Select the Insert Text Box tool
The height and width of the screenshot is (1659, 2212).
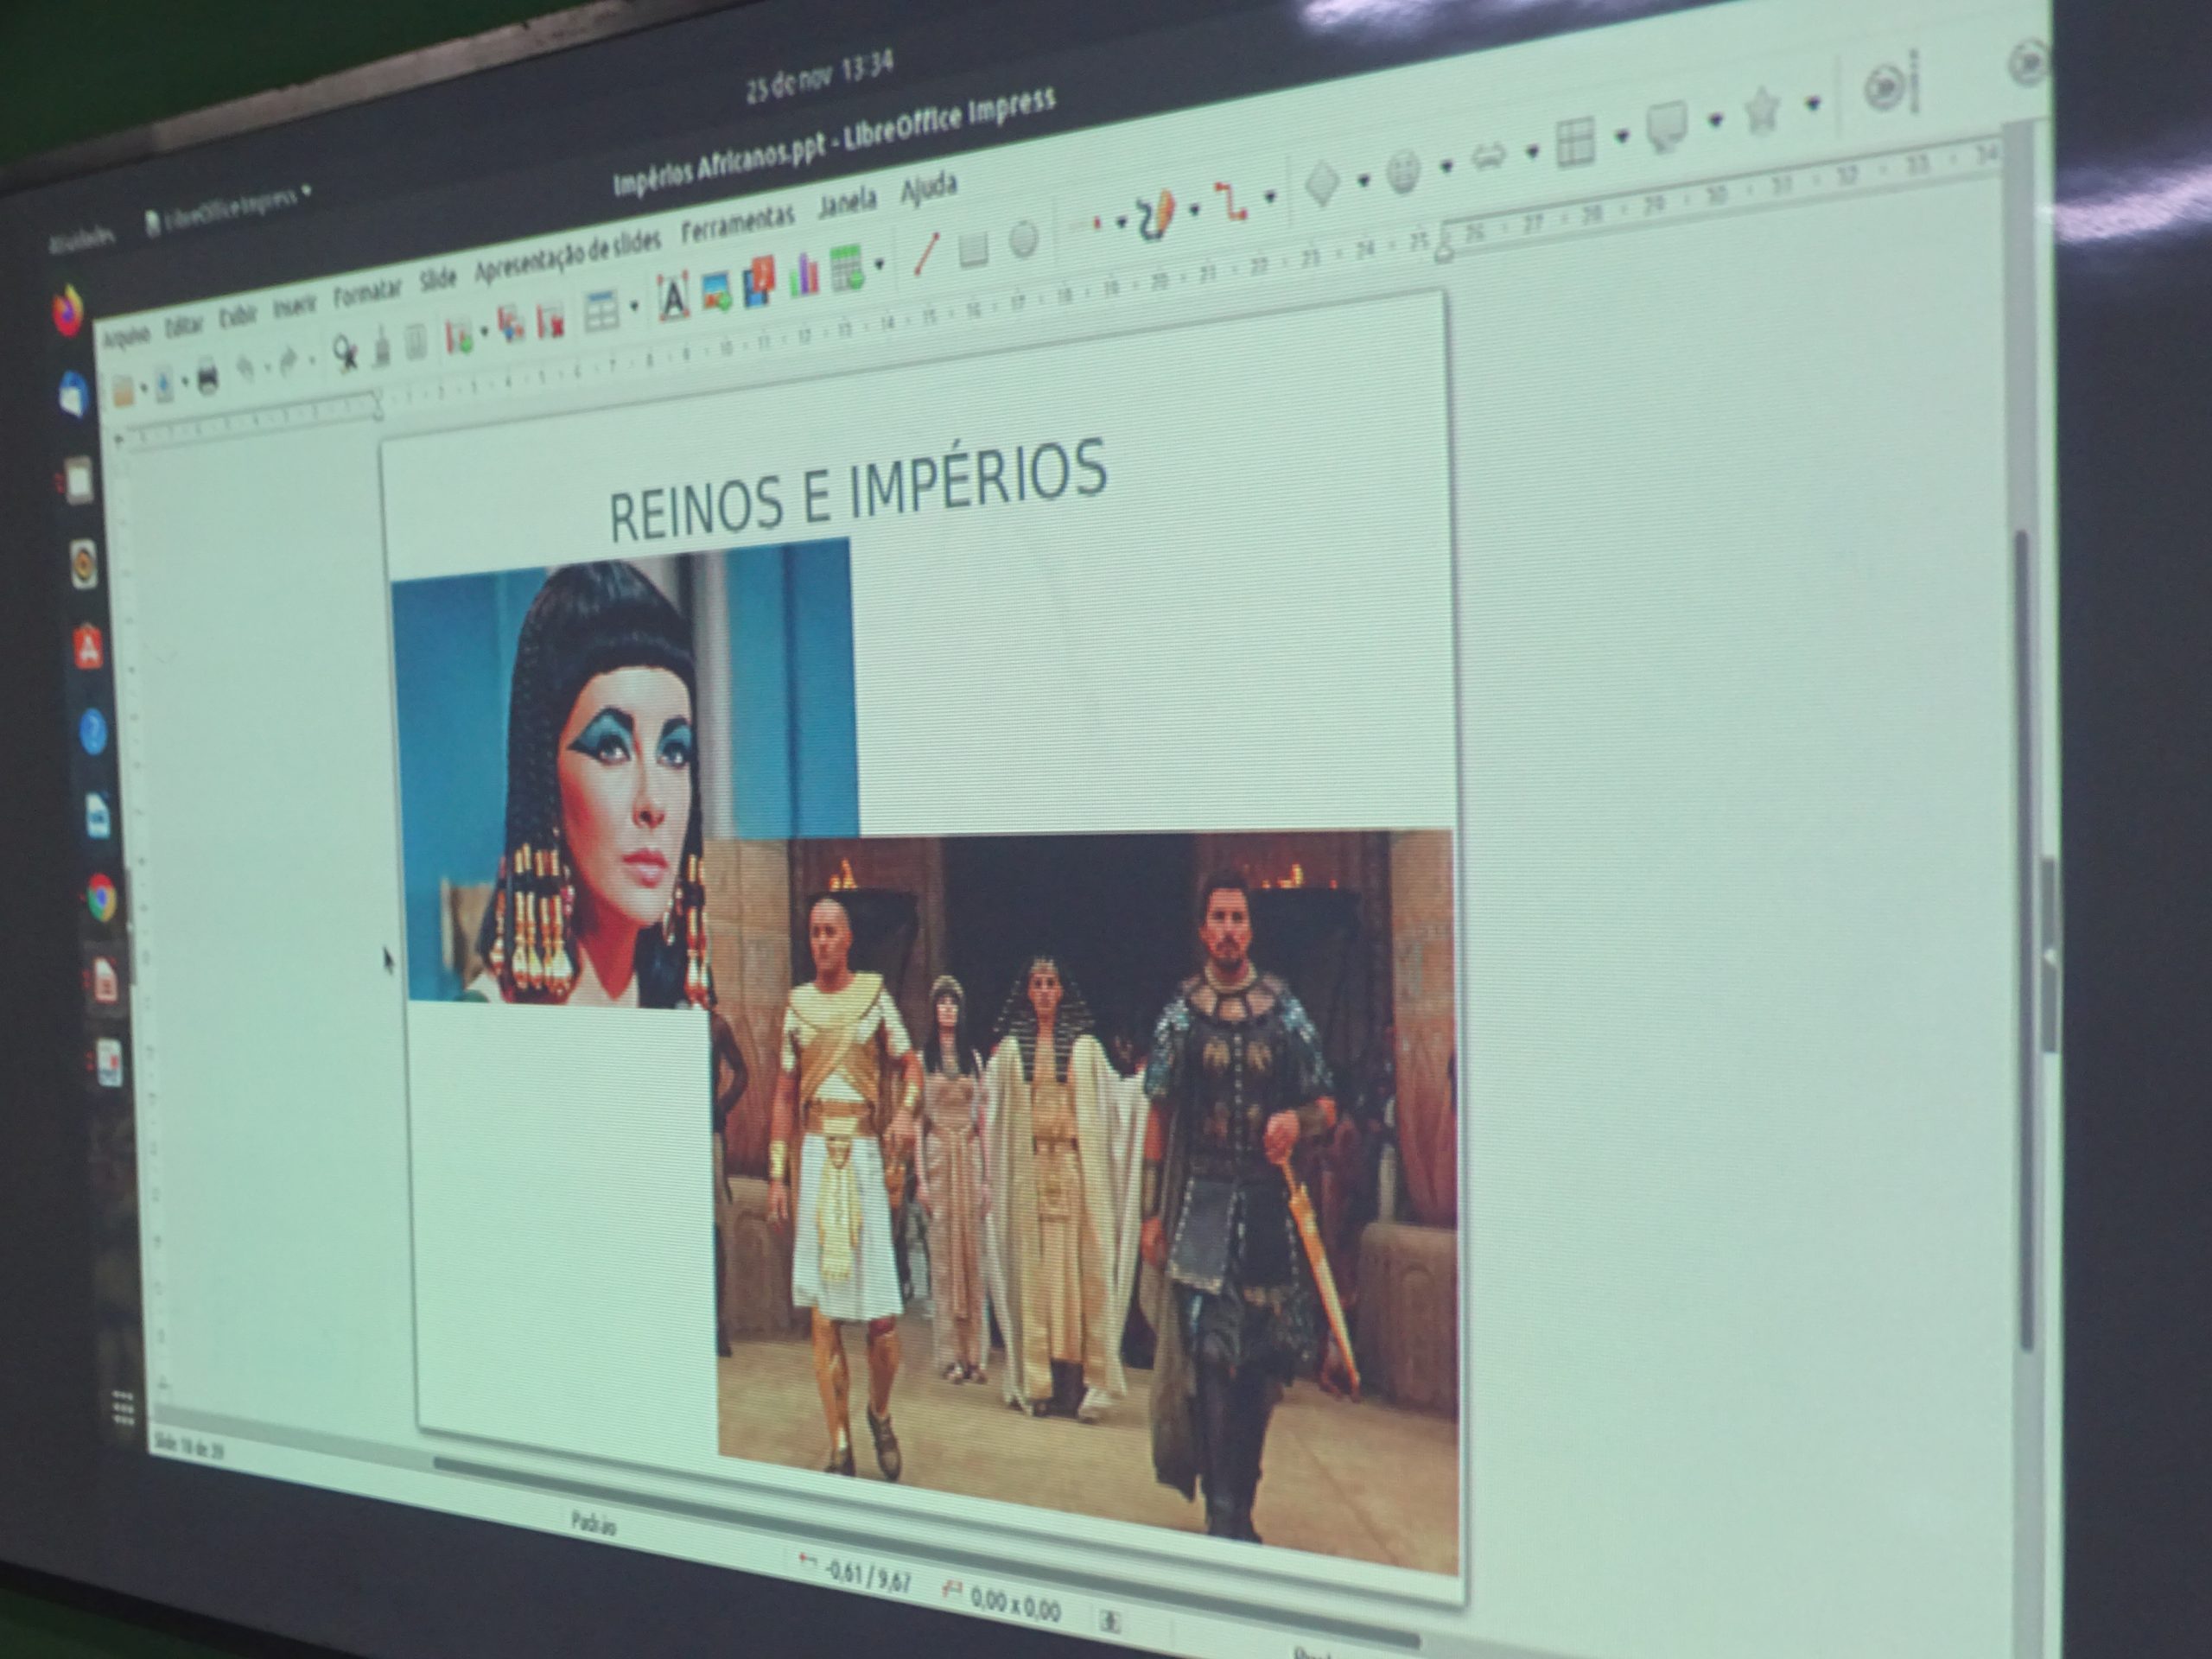673,297
